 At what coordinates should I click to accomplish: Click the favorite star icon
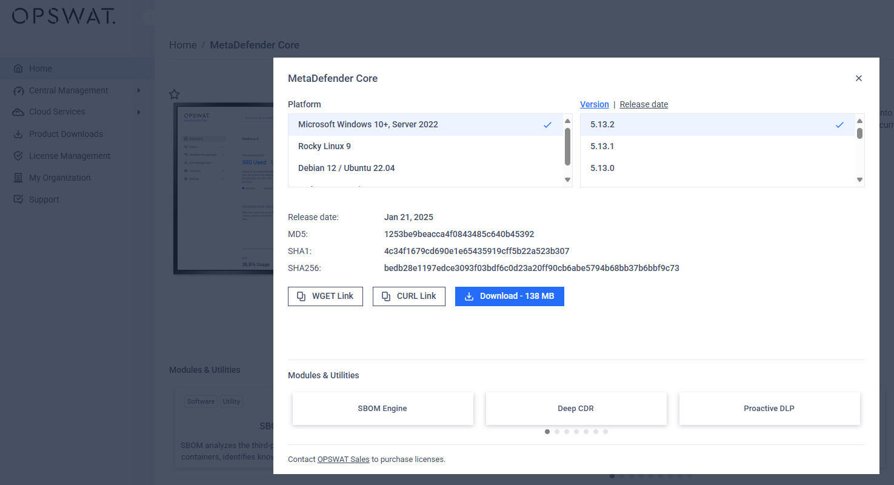pos(175,94)
